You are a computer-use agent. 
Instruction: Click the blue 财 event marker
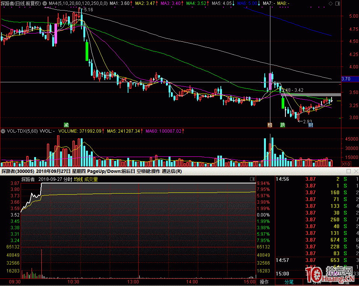click(311, 125)
